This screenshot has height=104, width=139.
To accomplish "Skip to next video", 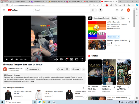I will pos(12,59).
